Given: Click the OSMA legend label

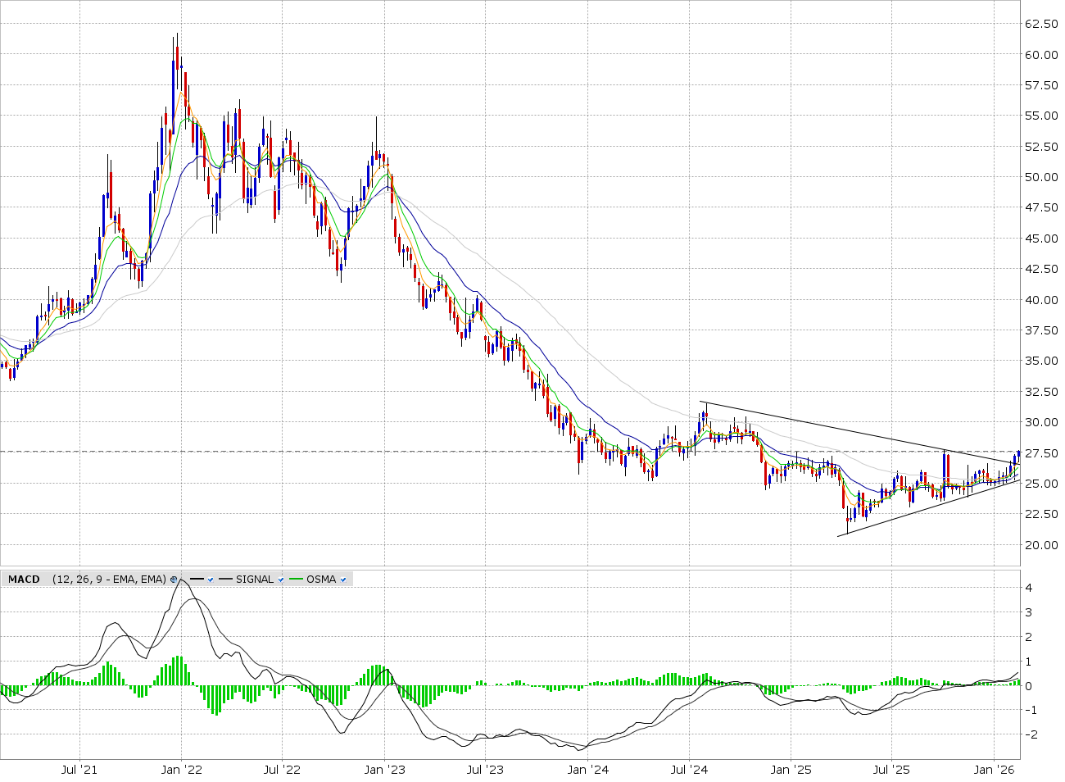Looking at the screenshot, I should click(321, 580).
